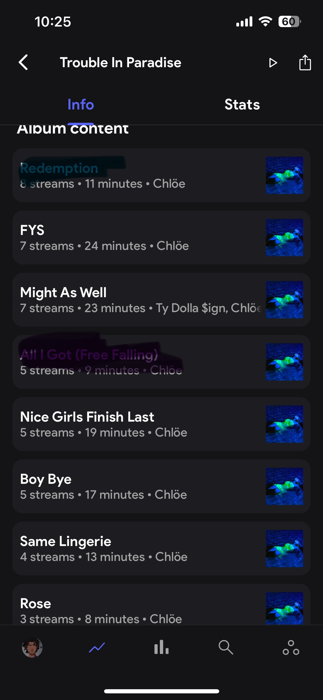323x700 pixels.
Task: Switch to the Stats tab
Action: pyautogui.click(x=242, y=105)
